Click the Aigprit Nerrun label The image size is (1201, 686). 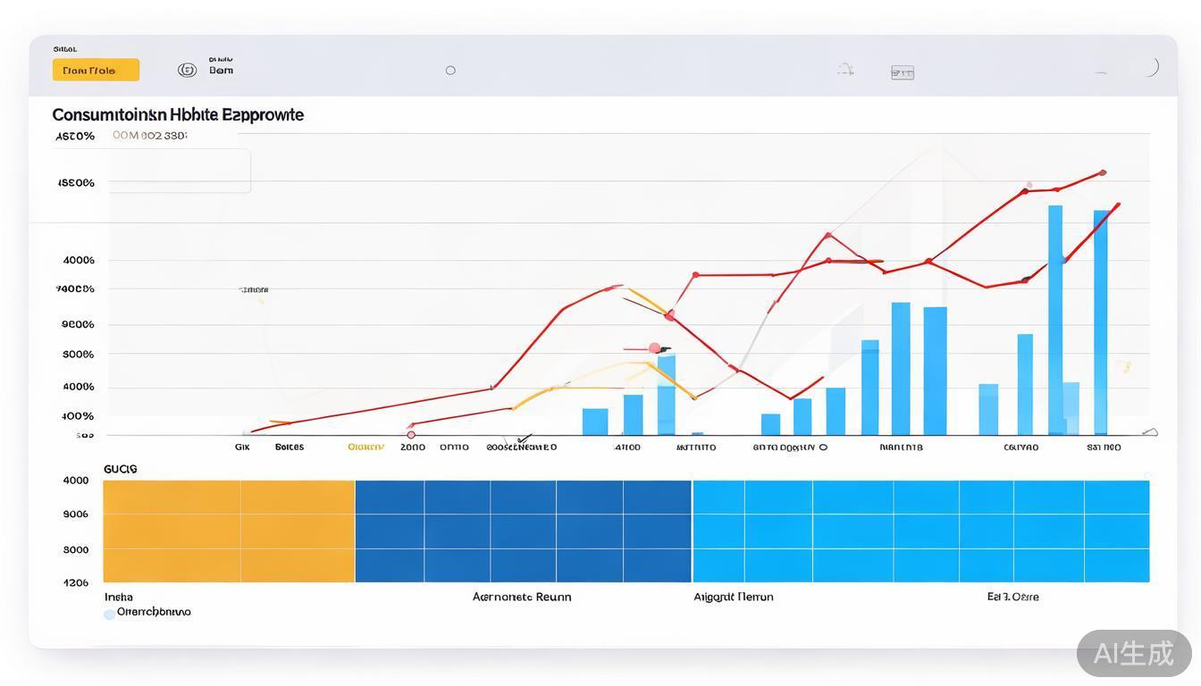coord(734,597)
